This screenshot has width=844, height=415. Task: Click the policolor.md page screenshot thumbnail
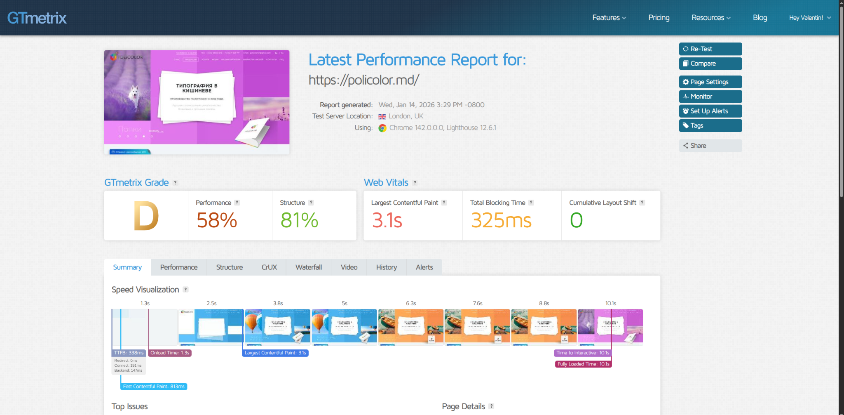[197, 102]
